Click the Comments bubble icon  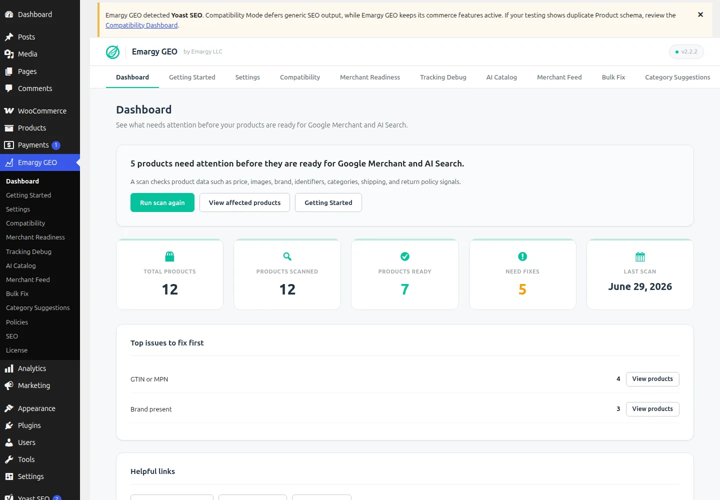click(9, 88)
